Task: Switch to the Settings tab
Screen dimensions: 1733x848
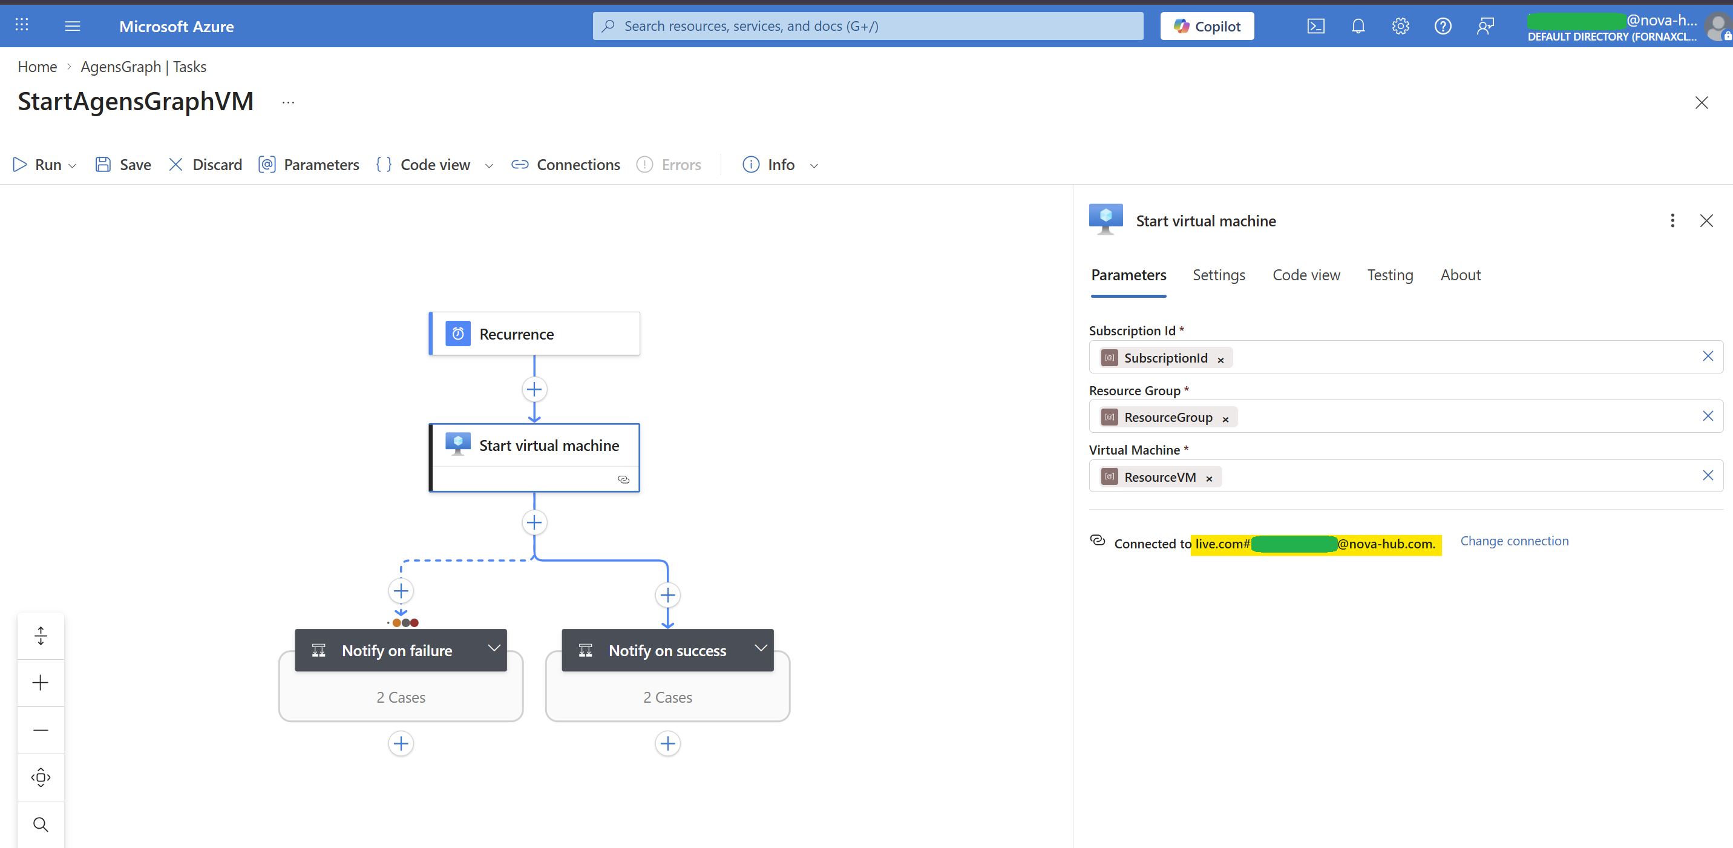Action: pos(1218,275)
